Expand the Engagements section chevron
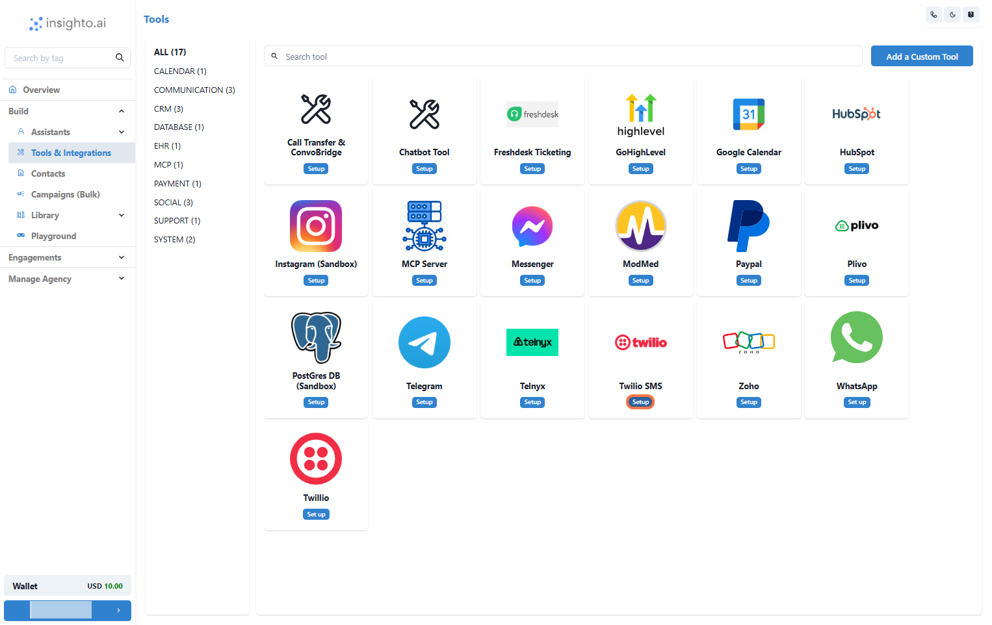992x625 pixels. coord(122,257)
